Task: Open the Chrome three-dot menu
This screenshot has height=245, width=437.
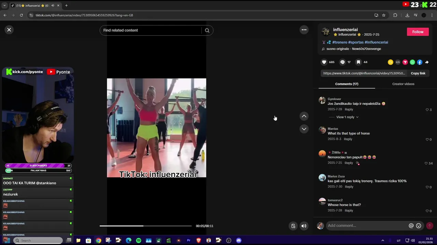Action: point(432,15)
